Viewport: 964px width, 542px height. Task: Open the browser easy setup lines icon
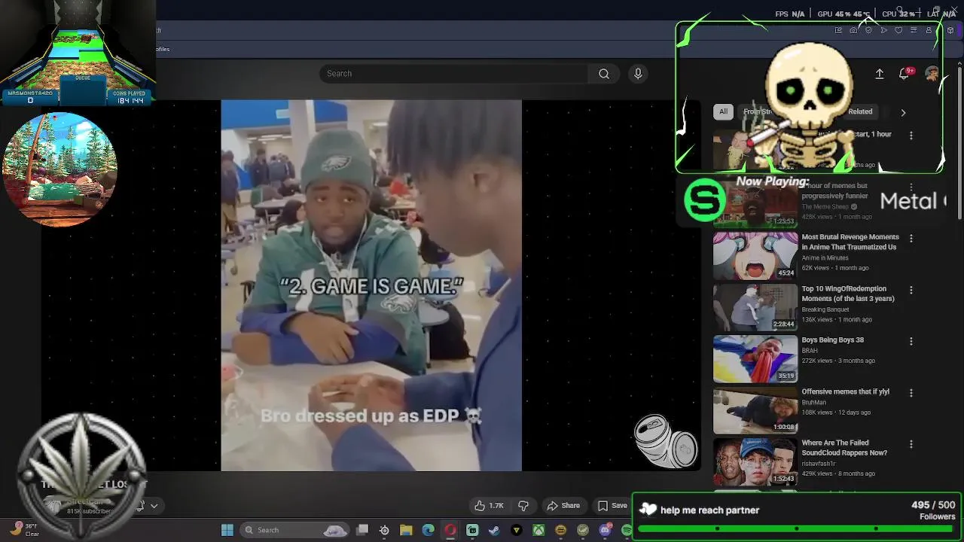914,30
